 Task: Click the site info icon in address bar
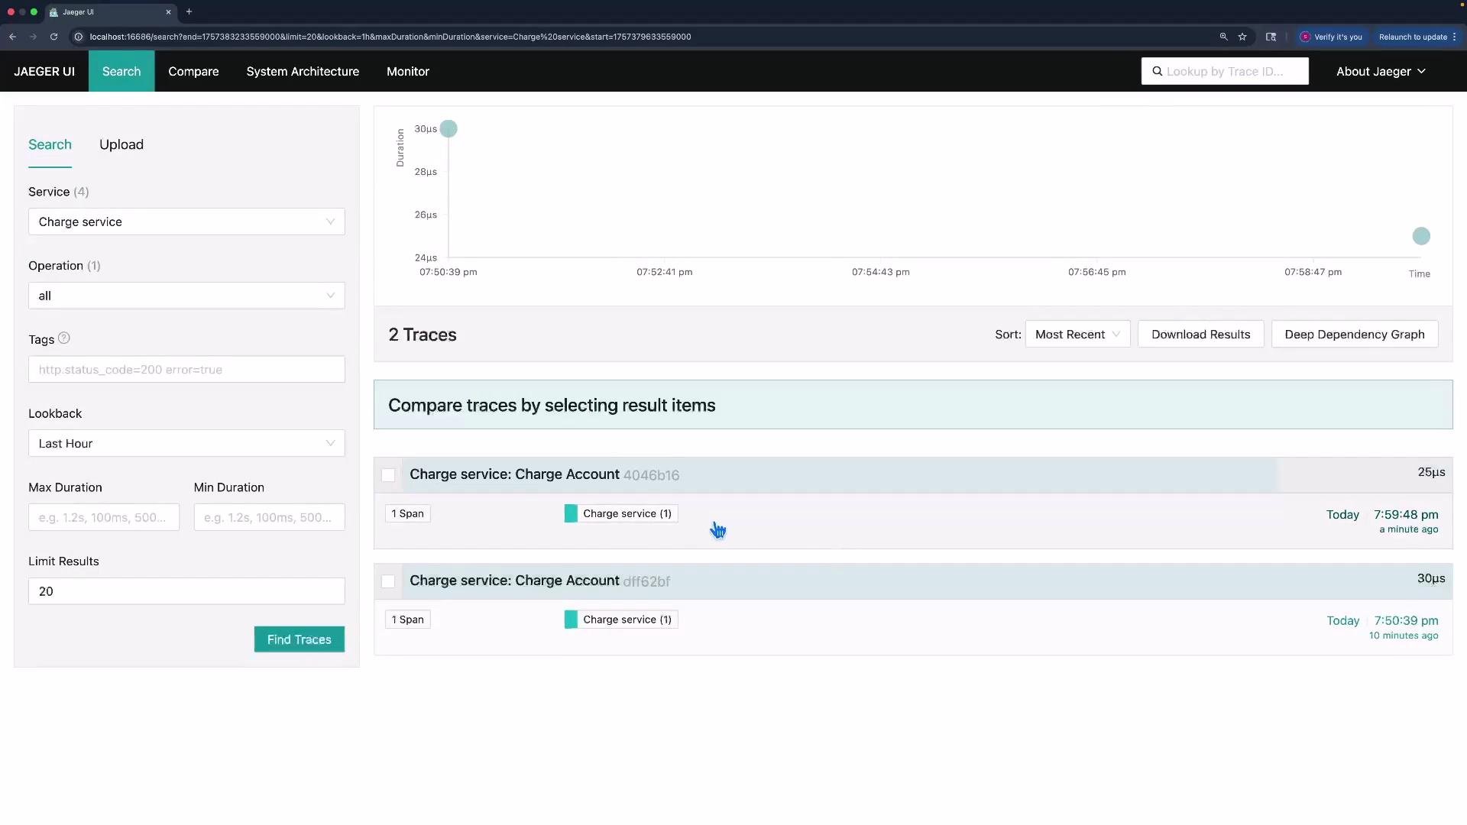click(x=78, y=37)
